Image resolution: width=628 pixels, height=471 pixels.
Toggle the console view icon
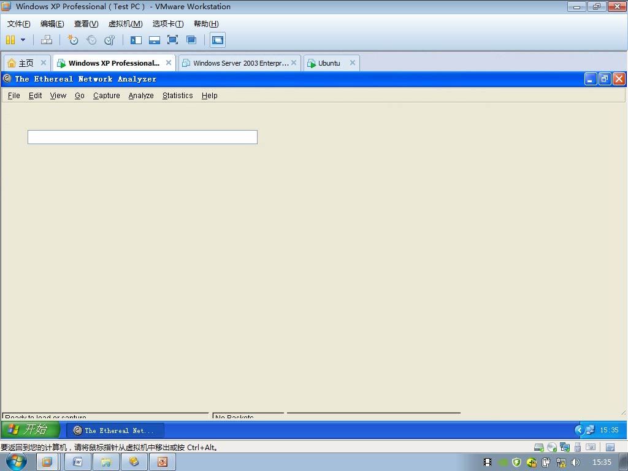218,40
